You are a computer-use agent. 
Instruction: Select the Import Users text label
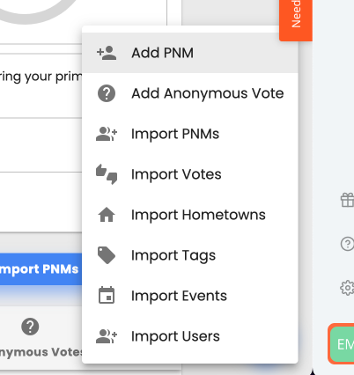point(175,336)
